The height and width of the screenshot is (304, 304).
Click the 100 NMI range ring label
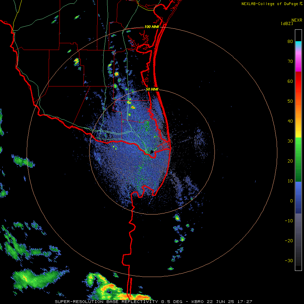click(152, 27)
